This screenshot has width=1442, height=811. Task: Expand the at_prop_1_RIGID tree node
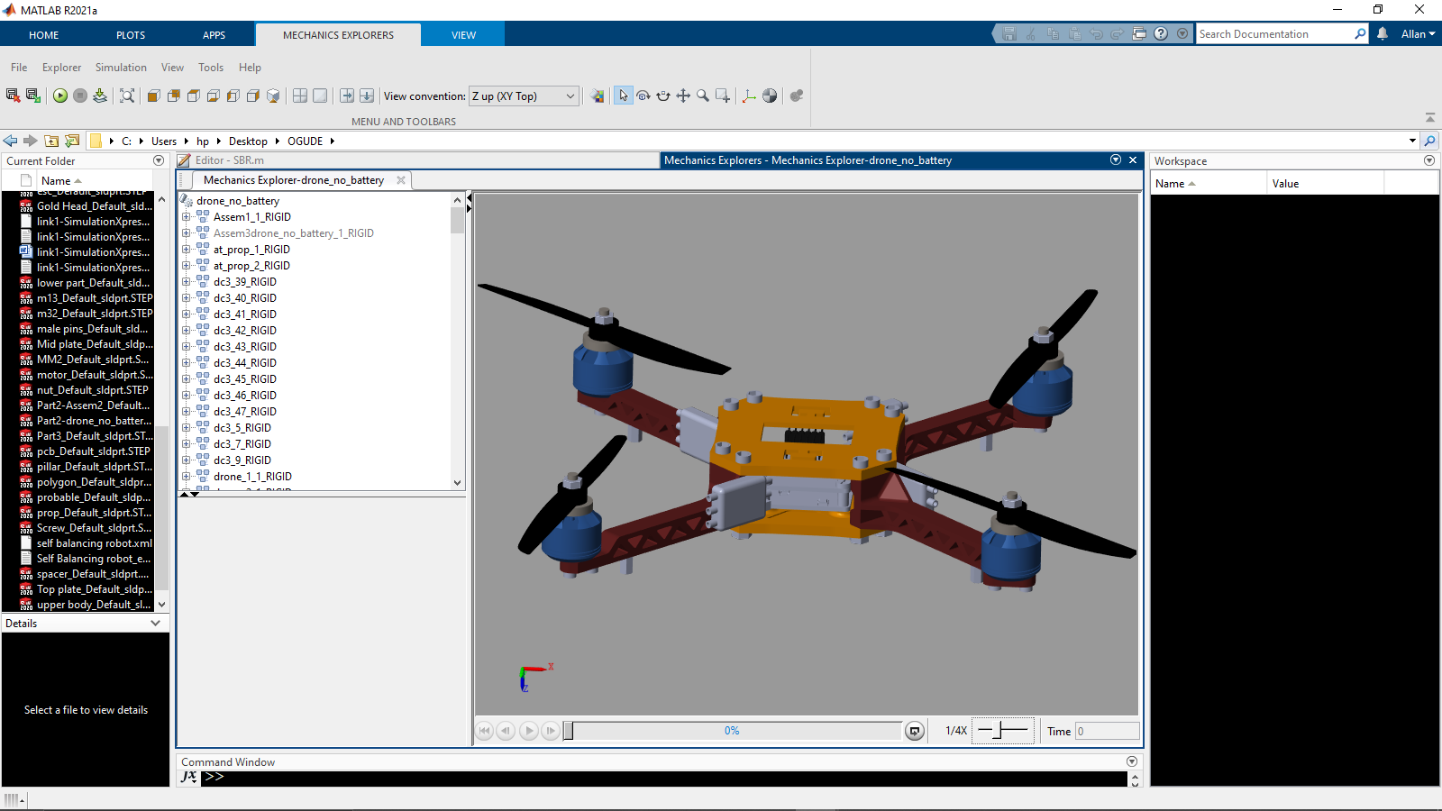[186, 250]
